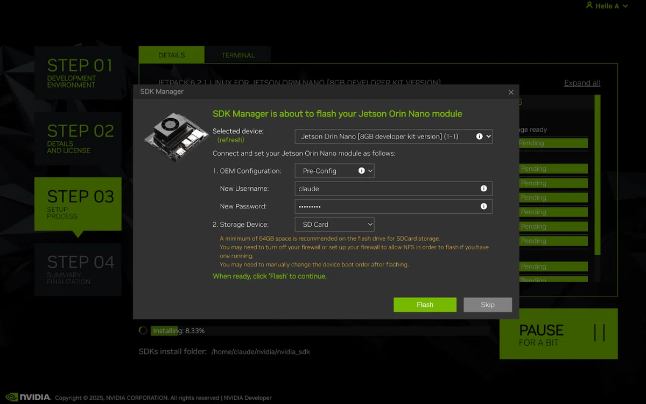
Task: Click the device boot order warning text
Action: click(x=314, y=265)
